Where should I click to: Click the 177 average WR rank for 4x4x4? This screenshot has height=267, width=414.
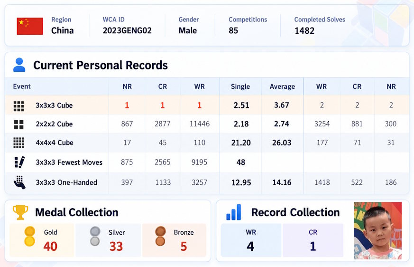322,143
